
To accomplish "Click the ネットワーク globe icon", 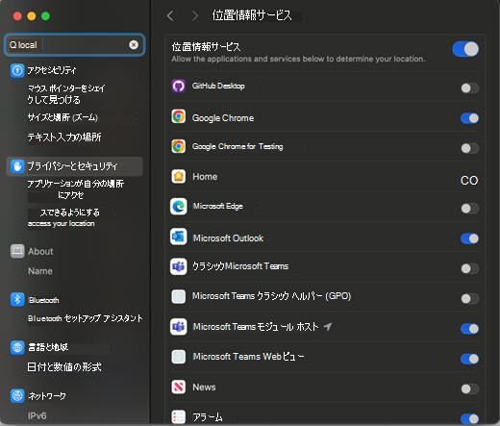I will point(17,396).
